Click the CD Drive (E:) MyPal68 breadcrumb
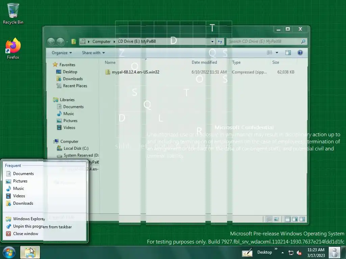Image resolution: width=346 pixels, height=259 pixels. [x=137, y=41]
